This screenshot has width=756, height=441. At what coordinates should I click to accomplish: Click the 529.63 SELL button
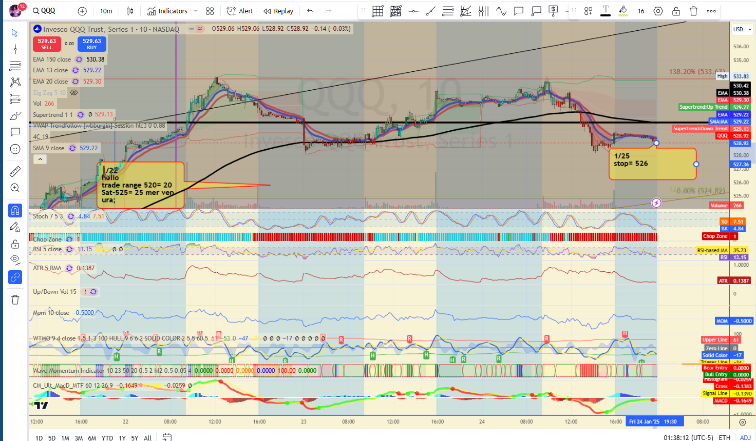coord(47,44)
